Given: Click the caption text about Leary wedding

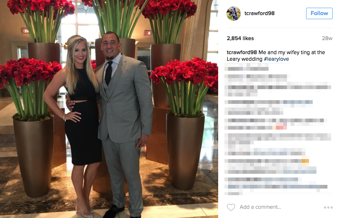Looking at the screenshot, I should coord(276,56).
